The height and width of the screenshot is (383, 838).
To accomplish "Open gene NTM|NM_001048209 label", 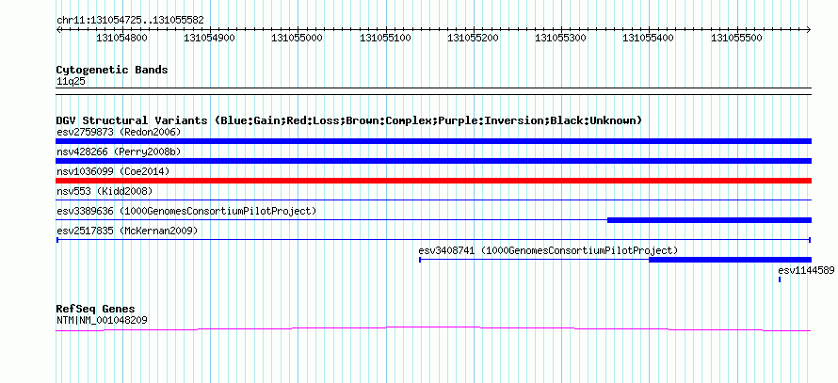I will coord(102,321).
